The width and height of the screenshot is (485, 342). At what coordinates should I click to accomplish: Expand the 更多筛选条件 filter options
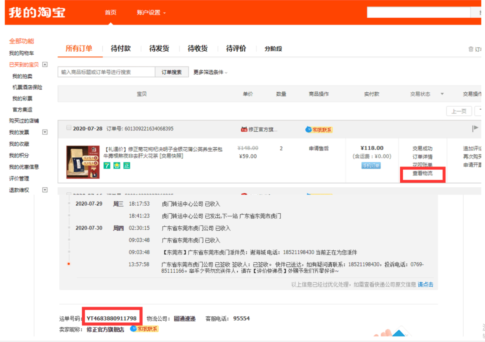tap(210, 72)
